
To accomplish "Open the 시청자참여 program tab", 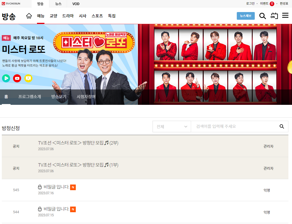I will 86,97.
